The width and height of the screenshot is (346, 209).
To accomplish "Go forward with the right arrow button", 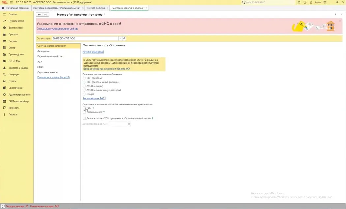I will point(45,15).
